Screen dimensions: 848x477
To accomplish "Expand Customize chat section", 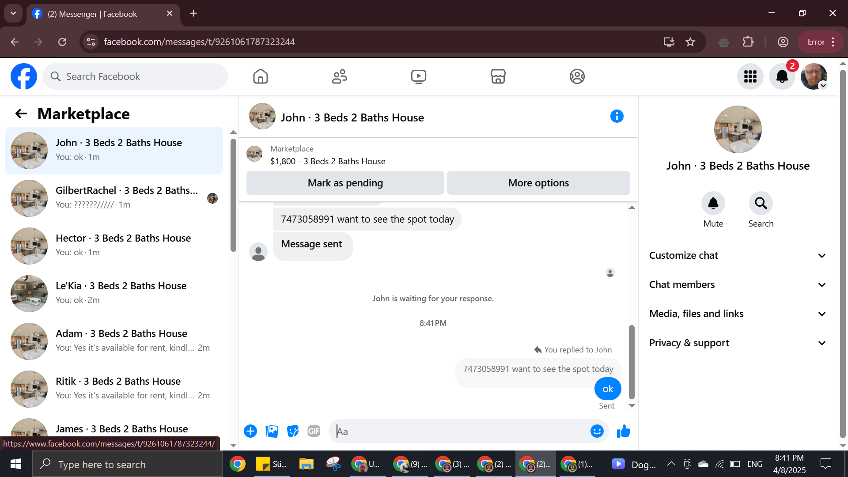I will pyautogui.click(x=737, y=255).
